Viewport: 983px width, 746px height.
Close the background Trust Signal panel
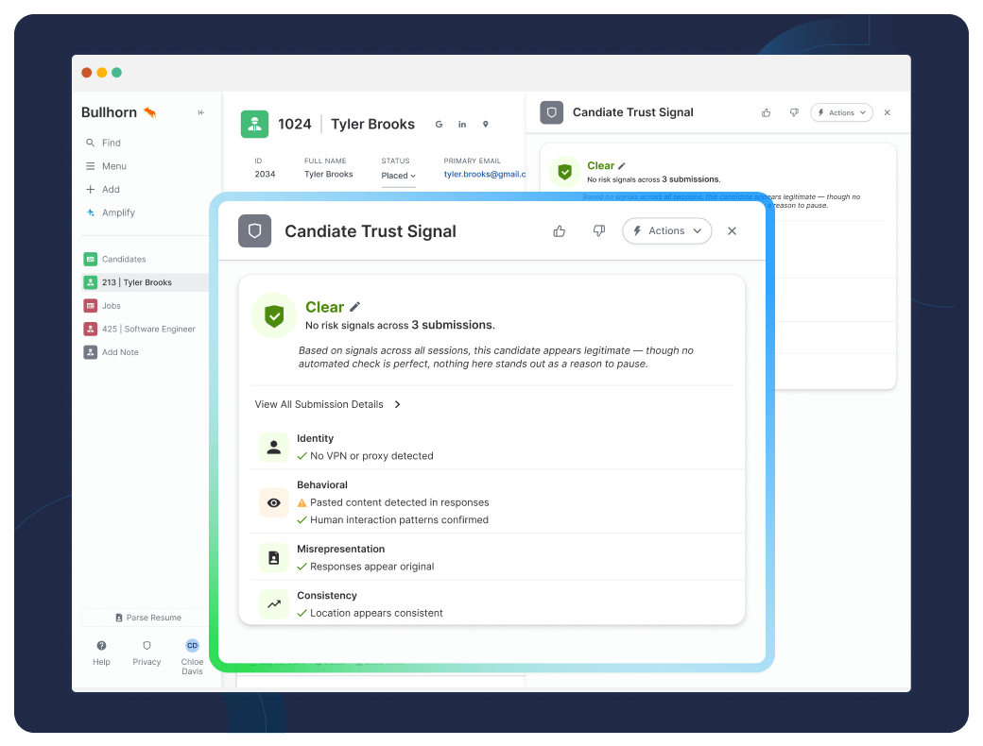pos(888,112)
